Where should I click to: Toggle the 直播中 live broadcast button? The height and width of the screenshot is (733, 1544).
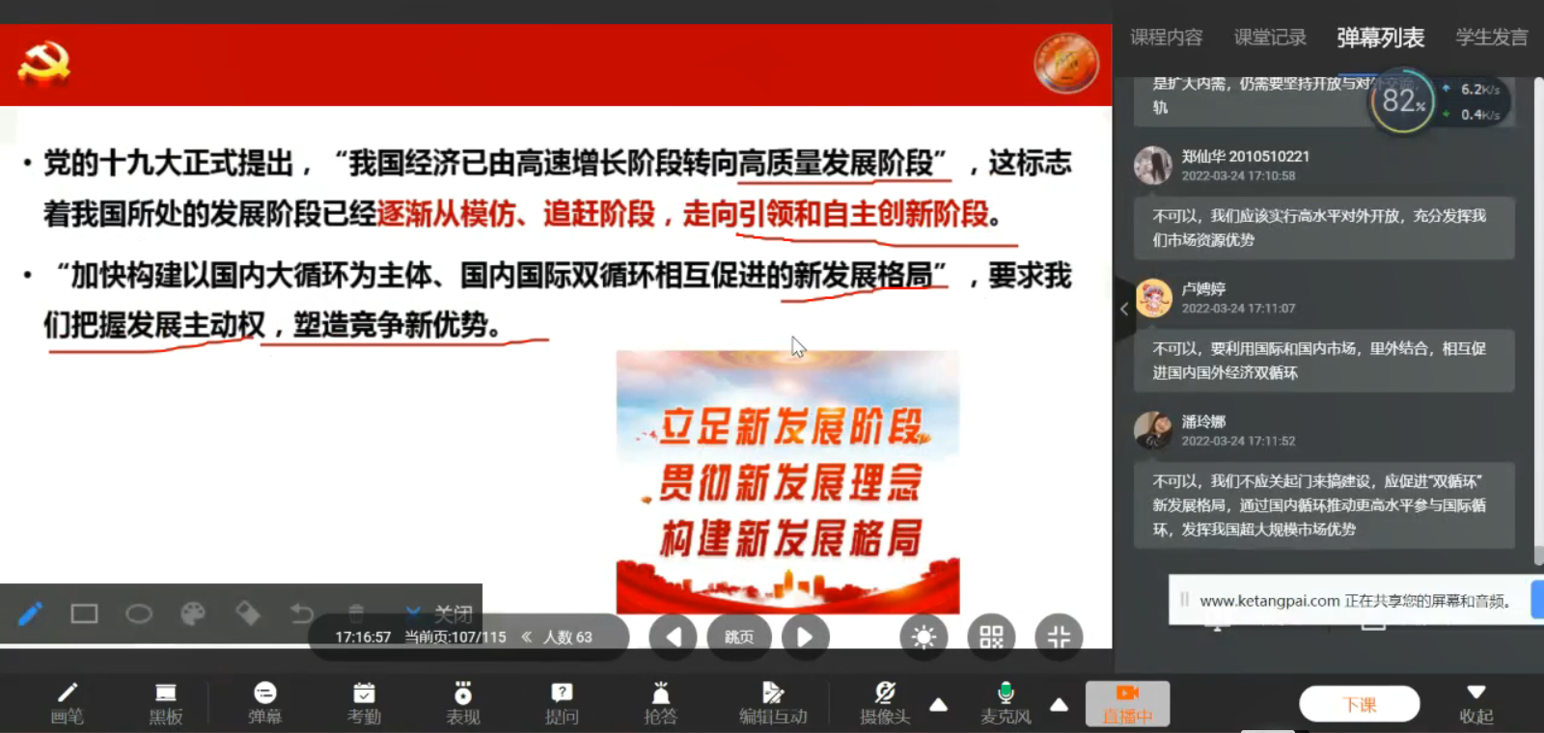coord(1127,703)
